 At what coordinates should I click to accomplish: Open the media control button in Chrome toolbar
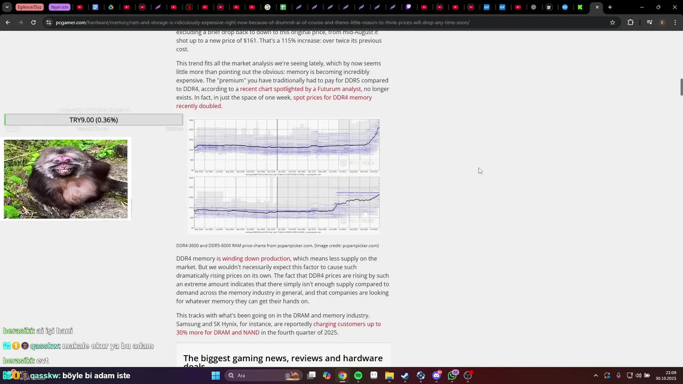click(x=649, y=22)
